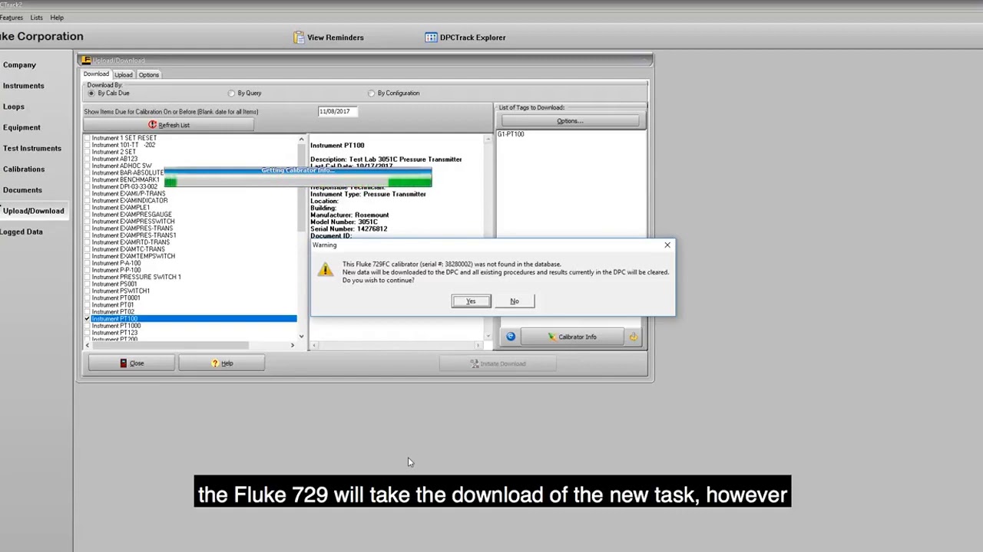Click the instrument list scroll down arrow
Viewport: 983px width, 552px height.
coord(301,336)
